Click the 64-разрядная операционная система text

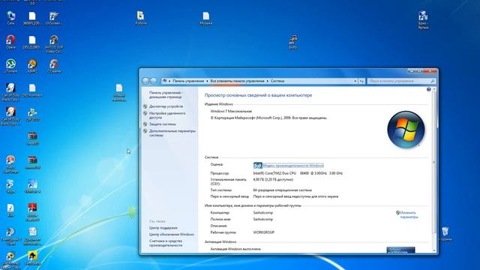click(282, 190)
